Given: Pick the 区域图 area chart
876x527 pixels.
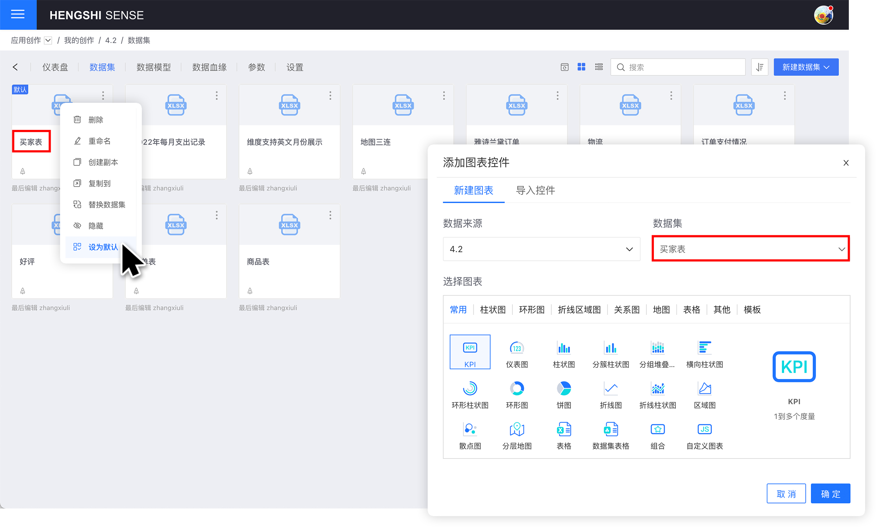Looking at the screenshot, I should pyautogui.click(x=704, y=395).
